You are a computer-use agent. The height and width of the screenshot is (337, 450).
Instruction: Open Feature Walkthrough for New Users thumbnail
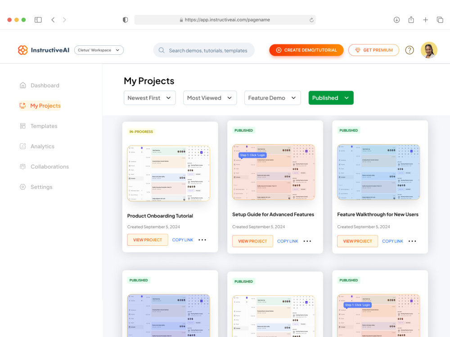(x=378, y=172)
